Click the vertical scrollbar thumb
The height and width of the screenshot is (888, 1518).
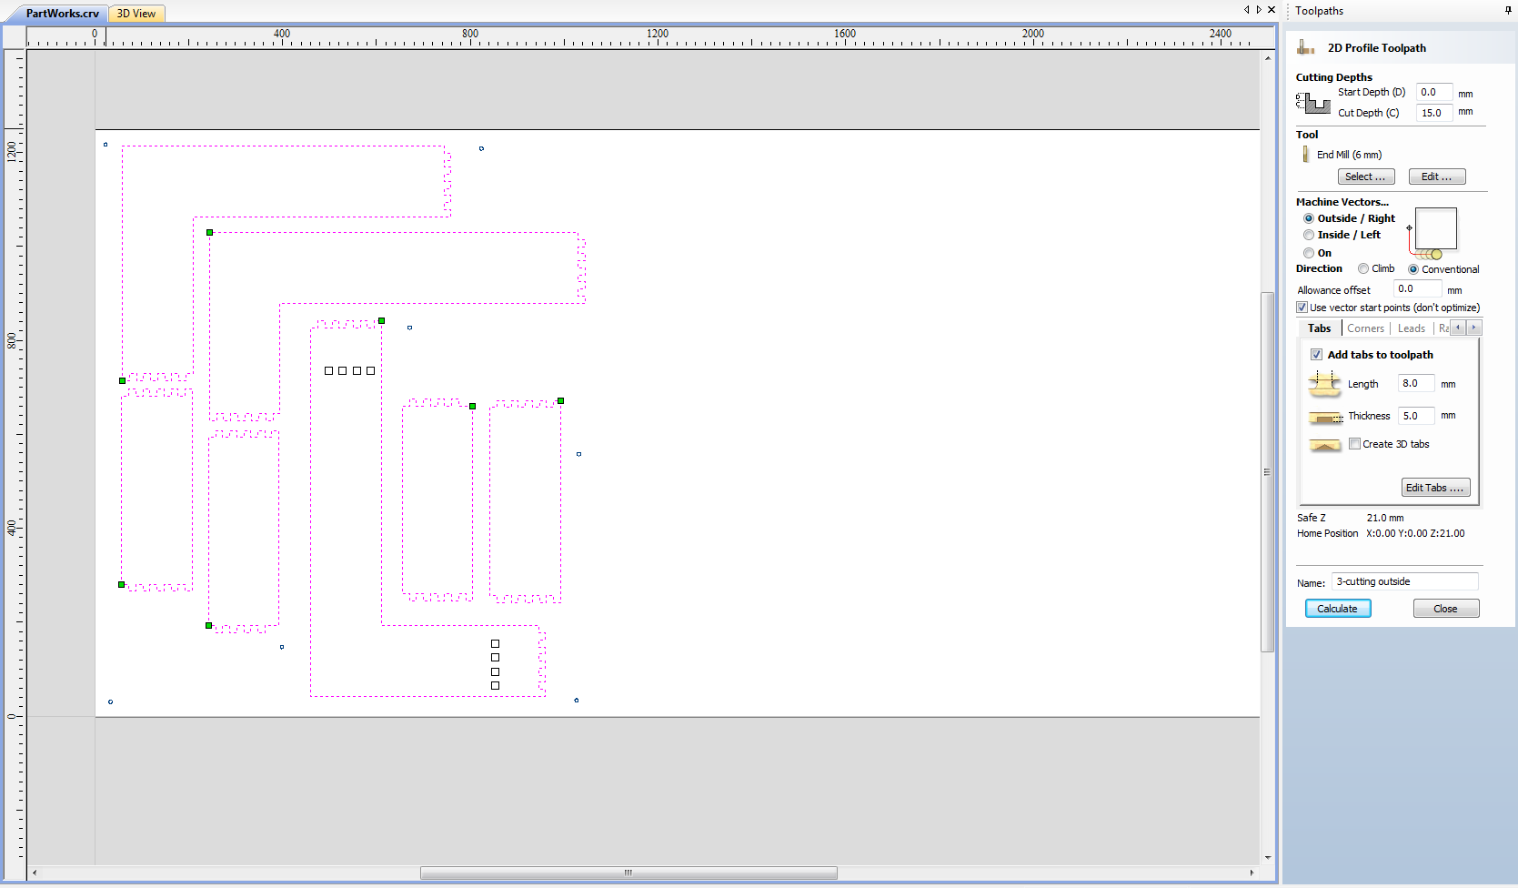click(x=1267, y=471)
